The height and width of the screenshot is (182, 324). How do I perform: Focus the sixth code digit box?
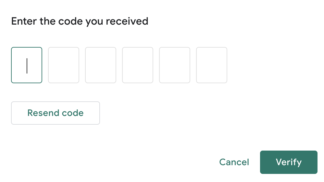pos(212,65)
